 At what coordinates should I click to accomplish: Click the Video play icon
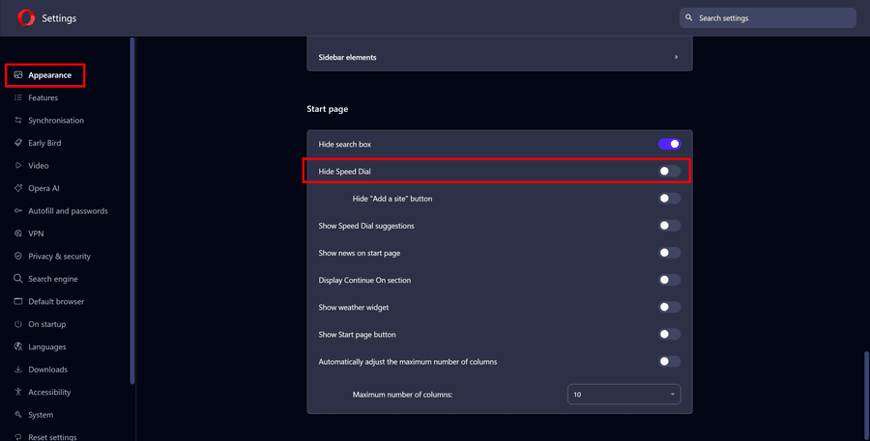(x=18, y=166)
